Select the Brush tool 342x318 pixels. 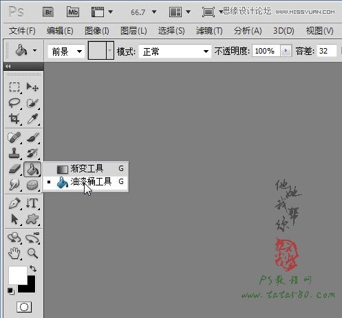coord(32,137)
